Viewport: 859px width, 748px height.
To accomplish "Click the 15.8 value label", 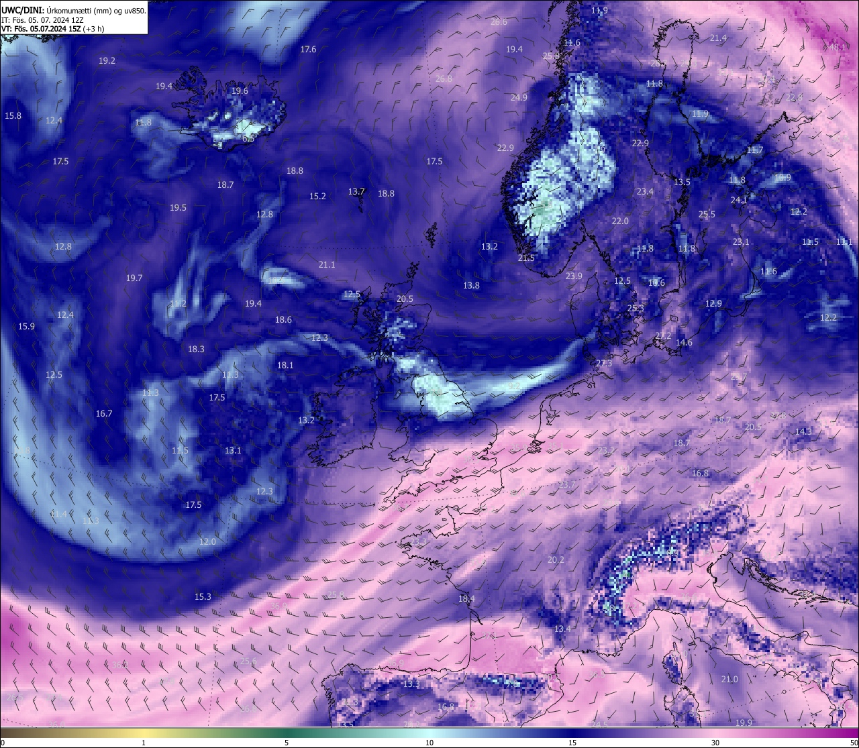I will click(x=13, y=115).
